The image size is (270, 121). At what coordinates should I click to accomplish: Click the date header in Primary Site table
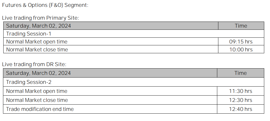[38, 26]
